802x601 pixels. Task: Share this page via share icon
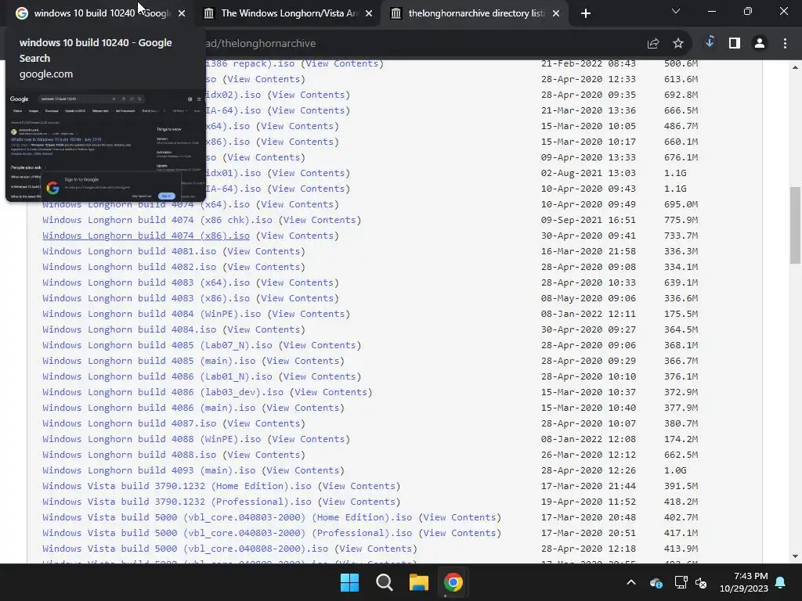click(652, 44)
